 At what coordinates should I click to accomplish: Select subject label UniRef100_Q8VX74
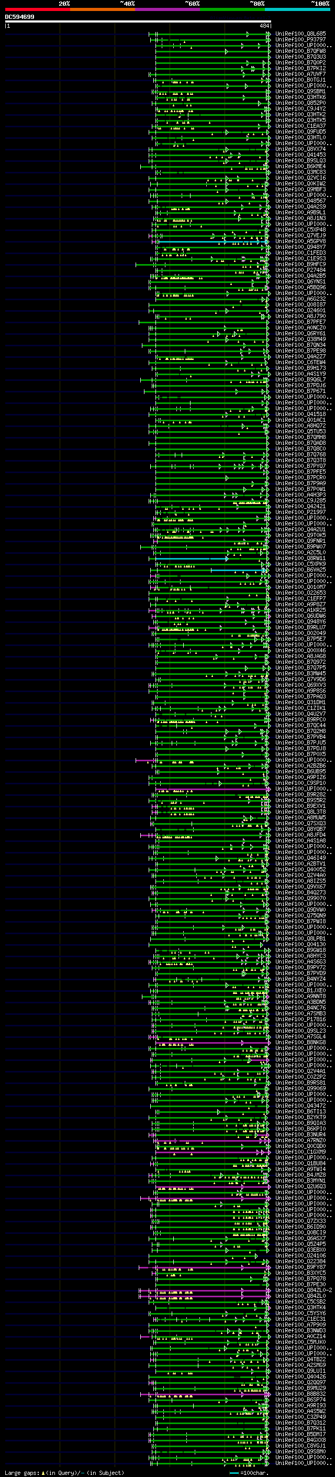pyautogui.click(x=300, y=149)
